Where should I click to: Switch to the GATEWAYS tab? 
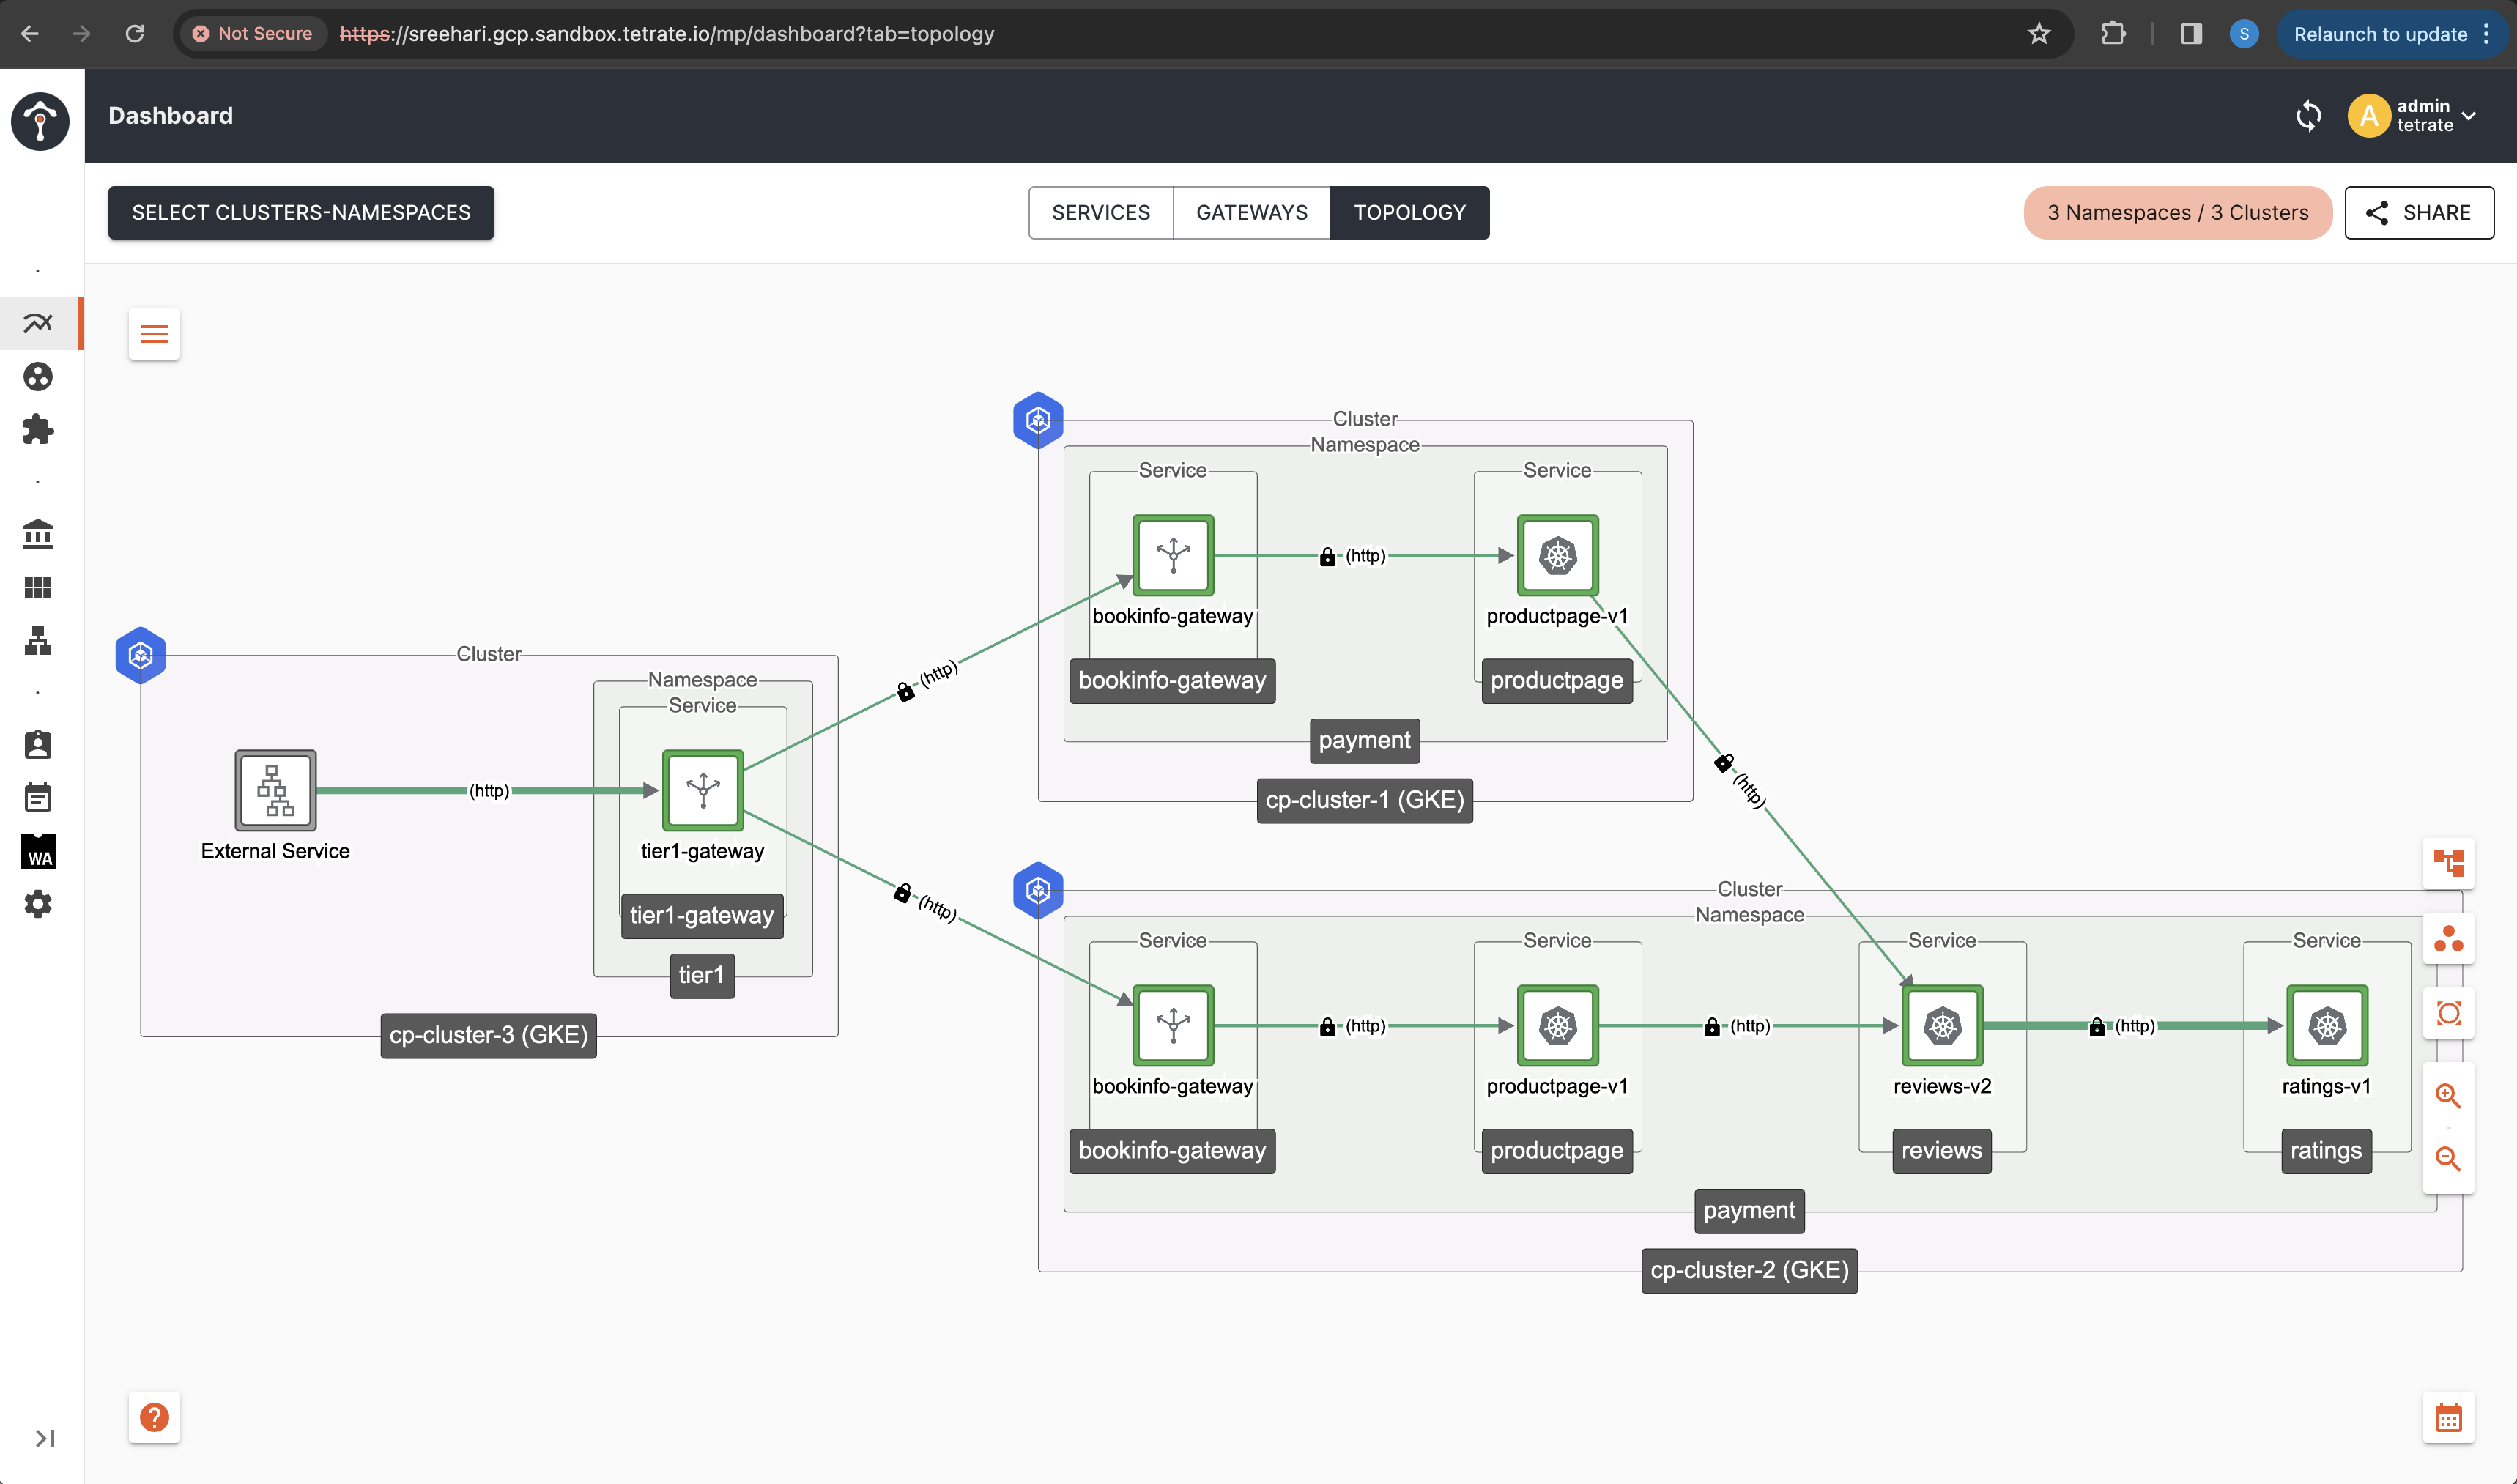1251,213
